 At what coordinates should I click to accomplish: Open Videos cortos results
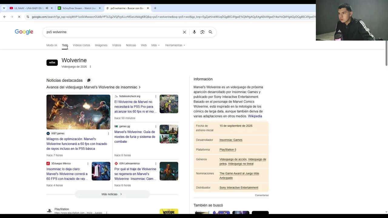click(x=81, y=45)
